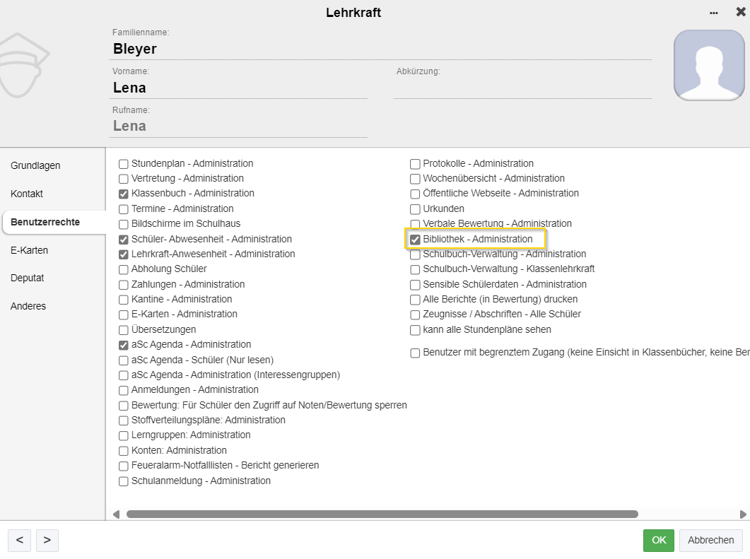Check the Übersetzungen option
The image size is (750, 559).
124,330
